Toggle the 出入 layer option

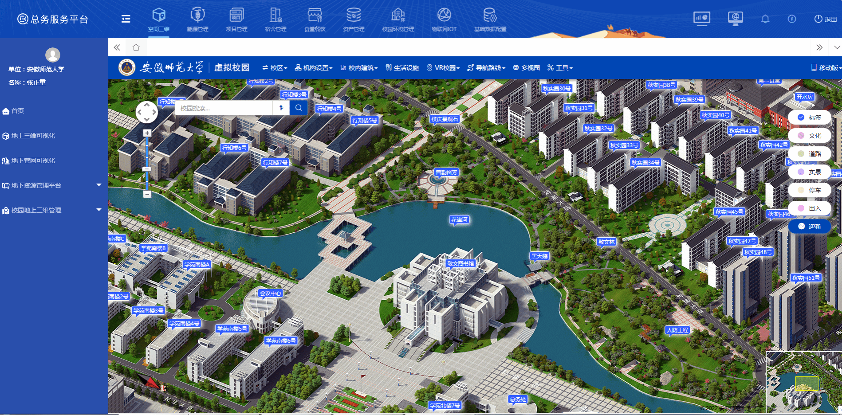tap(810, 208)
